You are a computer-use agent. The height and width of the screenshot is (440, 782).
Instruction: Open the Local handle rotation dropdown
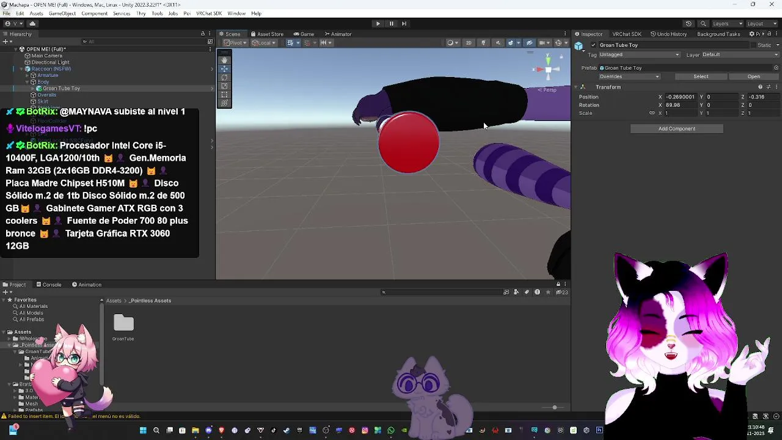tap(263, 43)
